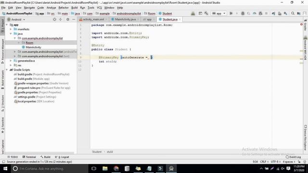Viewport: 308px width, 173px height.
Task: Hide the project panel with the minus icon
Action: coord(74,19)
